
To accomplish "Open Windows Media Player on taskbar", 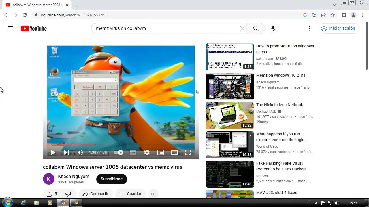I will pos(50,203).
